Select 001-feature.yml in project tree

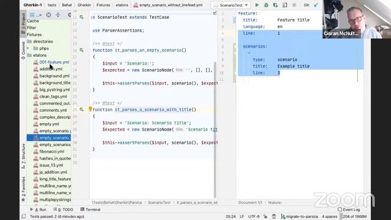coord(54,62)
